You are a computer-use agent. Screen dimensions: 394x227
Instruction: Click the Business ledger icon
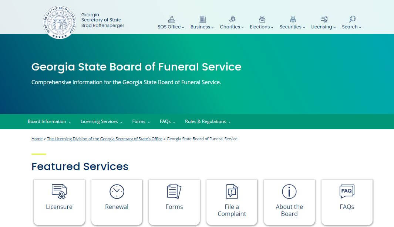(202, 18)
